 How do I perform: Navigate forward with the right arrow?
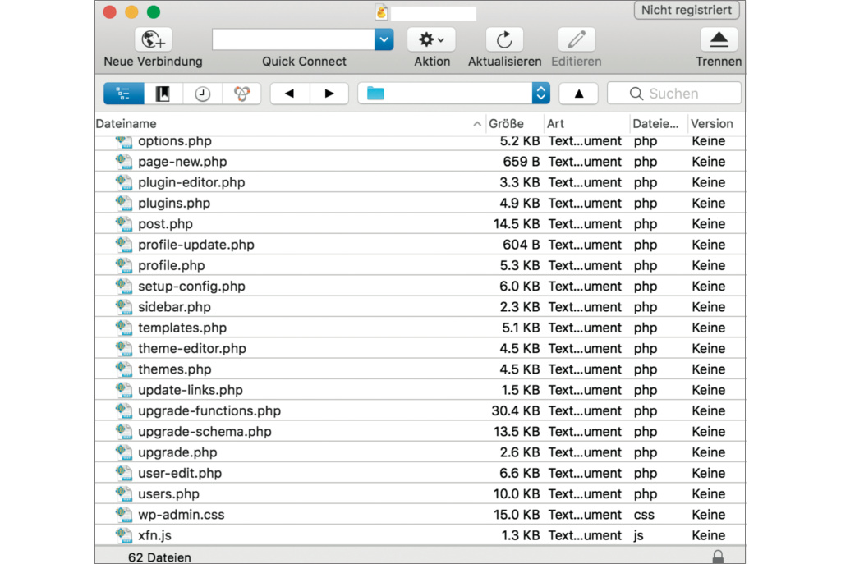[329, 94]
